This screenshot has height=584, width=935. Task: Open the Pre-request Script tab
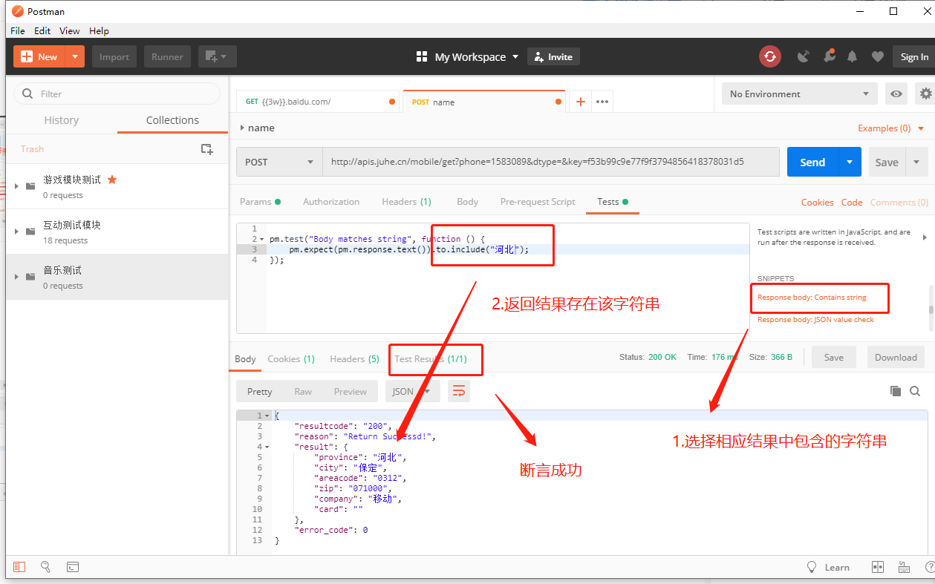click(538, 201)
